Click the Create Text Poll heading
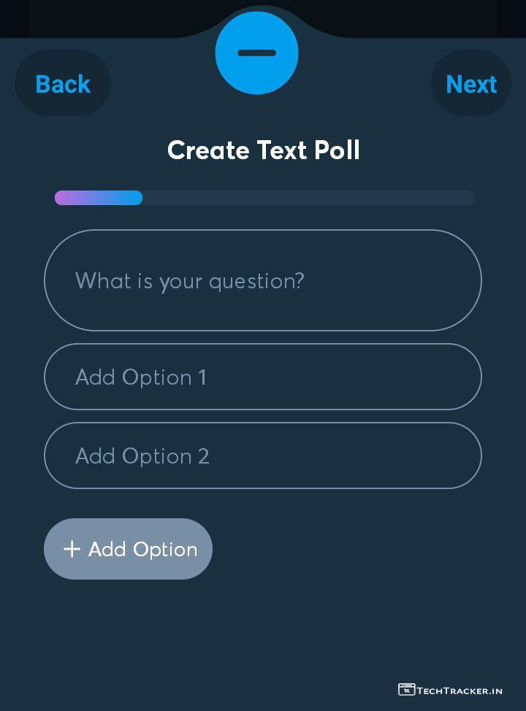This screenshot has width=526, height=711. [263, 150]
